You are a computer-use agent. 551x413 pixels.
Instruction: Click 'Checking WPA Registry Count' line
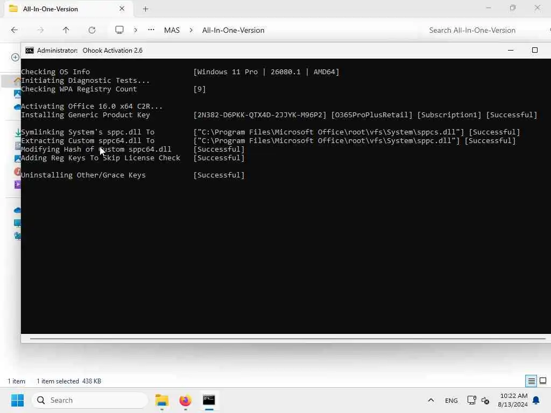click(x=79, y=89)
